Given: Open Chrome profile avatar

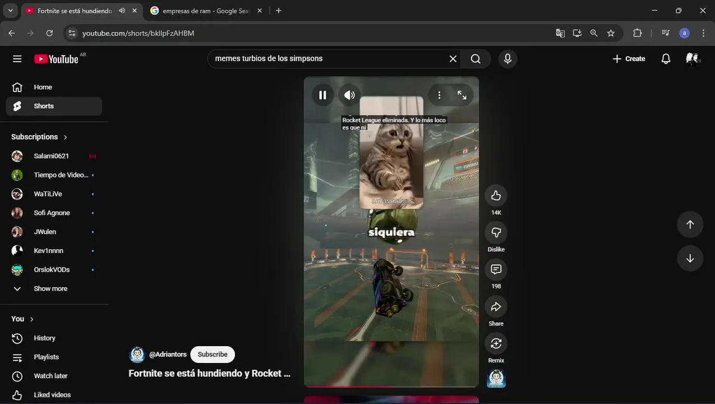Looking at the screenshot, I should [x=684, y=33].
